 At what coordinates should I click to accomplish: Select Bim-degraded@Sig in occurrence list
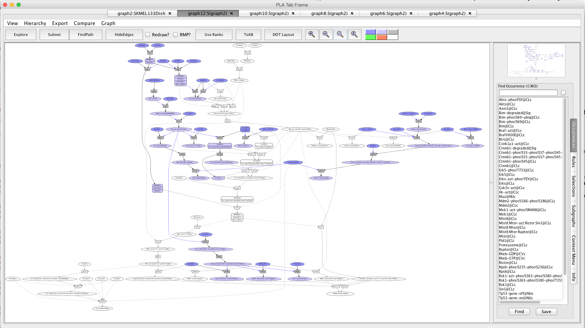(515, 113)
